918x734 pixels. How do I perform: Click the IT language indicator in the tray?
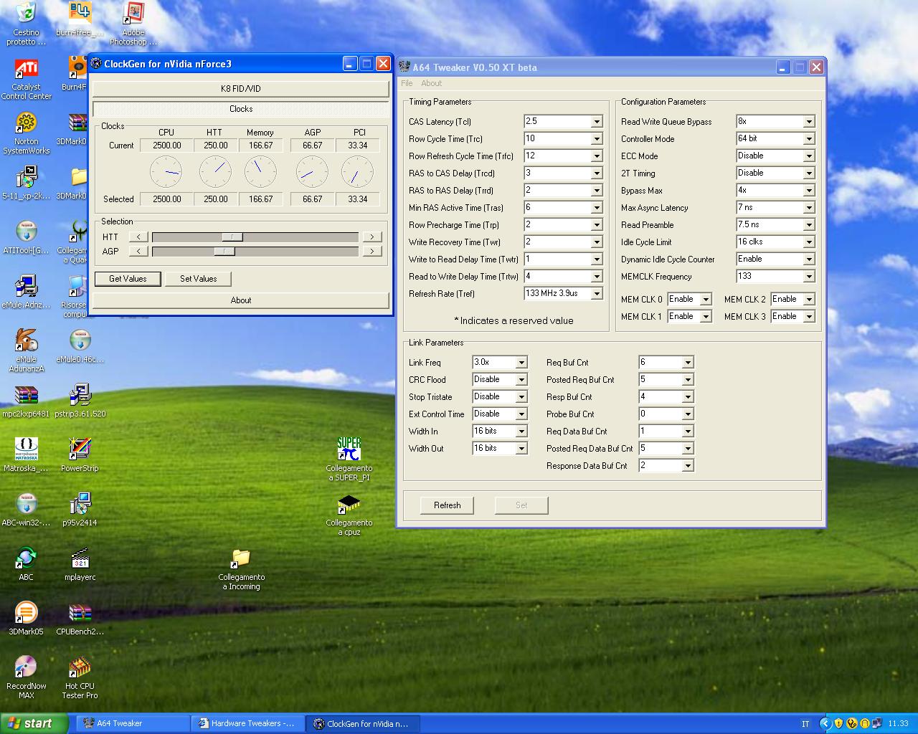coord(805,724)
